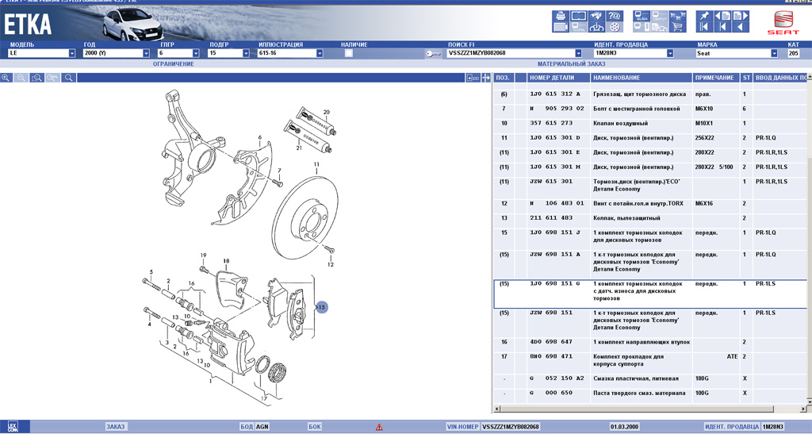Image resolution: width=812 pixels, height=434 pixels.
Task: Click the multiple shopping carts icon
Action: tap(678, 16)
